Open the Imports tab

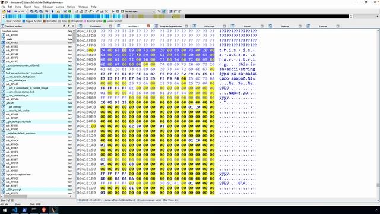point(285,26)
